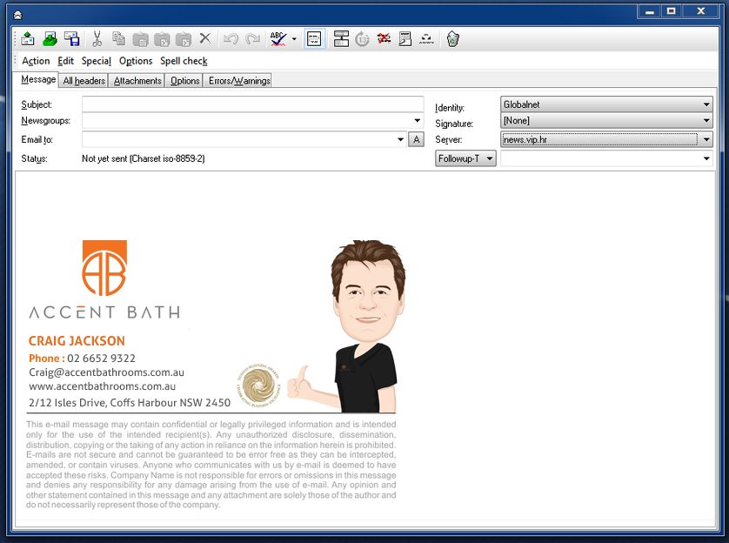
Task: Expand the Identity dropdown showing Globalnet
Action: [x=706, y=104]
